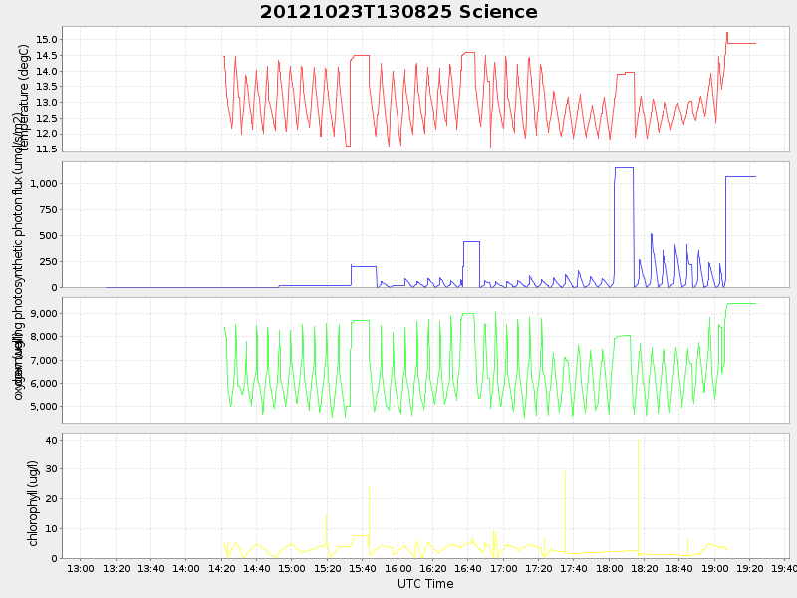Image resolution: width=797 pixels, height=598 pixels.
Task: Click the 8,000 oxygen tick label
Action: pyautogui.click(x=44, y=337)
